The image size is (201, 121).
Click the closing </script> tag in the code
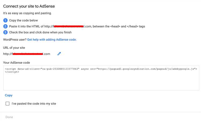click(12, 72)
